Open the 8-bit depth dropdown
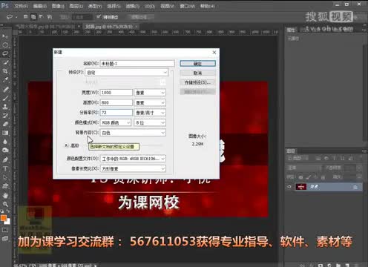Viewport: 368px width, 267px height. (150, 122)
